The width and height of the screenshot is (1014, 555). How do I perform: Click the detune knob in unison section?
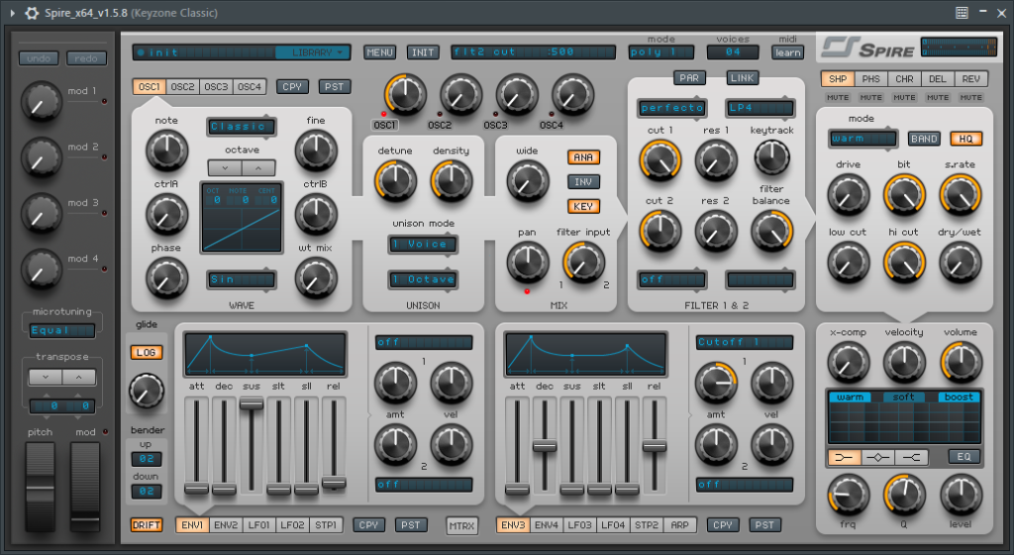tap(395, 180)
